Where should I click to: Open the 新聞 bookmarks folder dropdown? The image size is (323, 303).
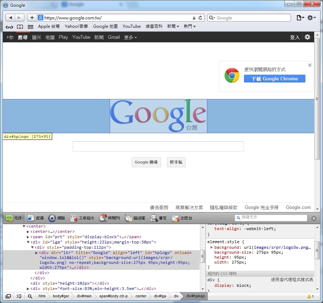tap(173, 26)
